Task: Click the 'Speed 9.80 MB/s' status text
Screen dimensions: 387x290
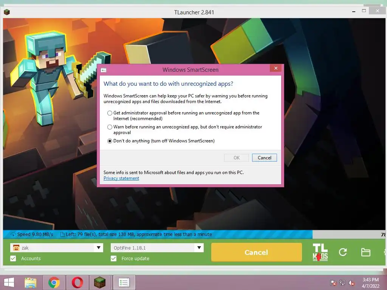Action: [x=35, y=234]
